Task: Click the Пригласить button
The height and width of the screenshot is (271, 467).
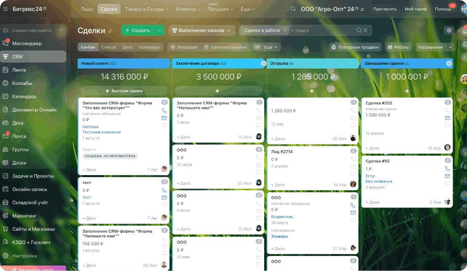Action: (x=385, y=9)
